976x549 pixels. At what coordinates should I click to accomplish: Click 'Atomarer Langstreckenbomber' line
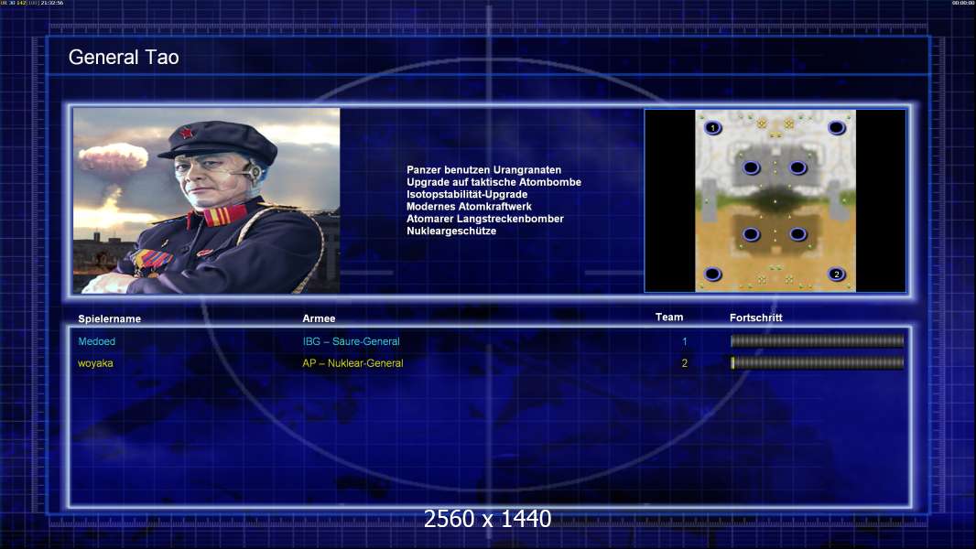tap(485, 219)
